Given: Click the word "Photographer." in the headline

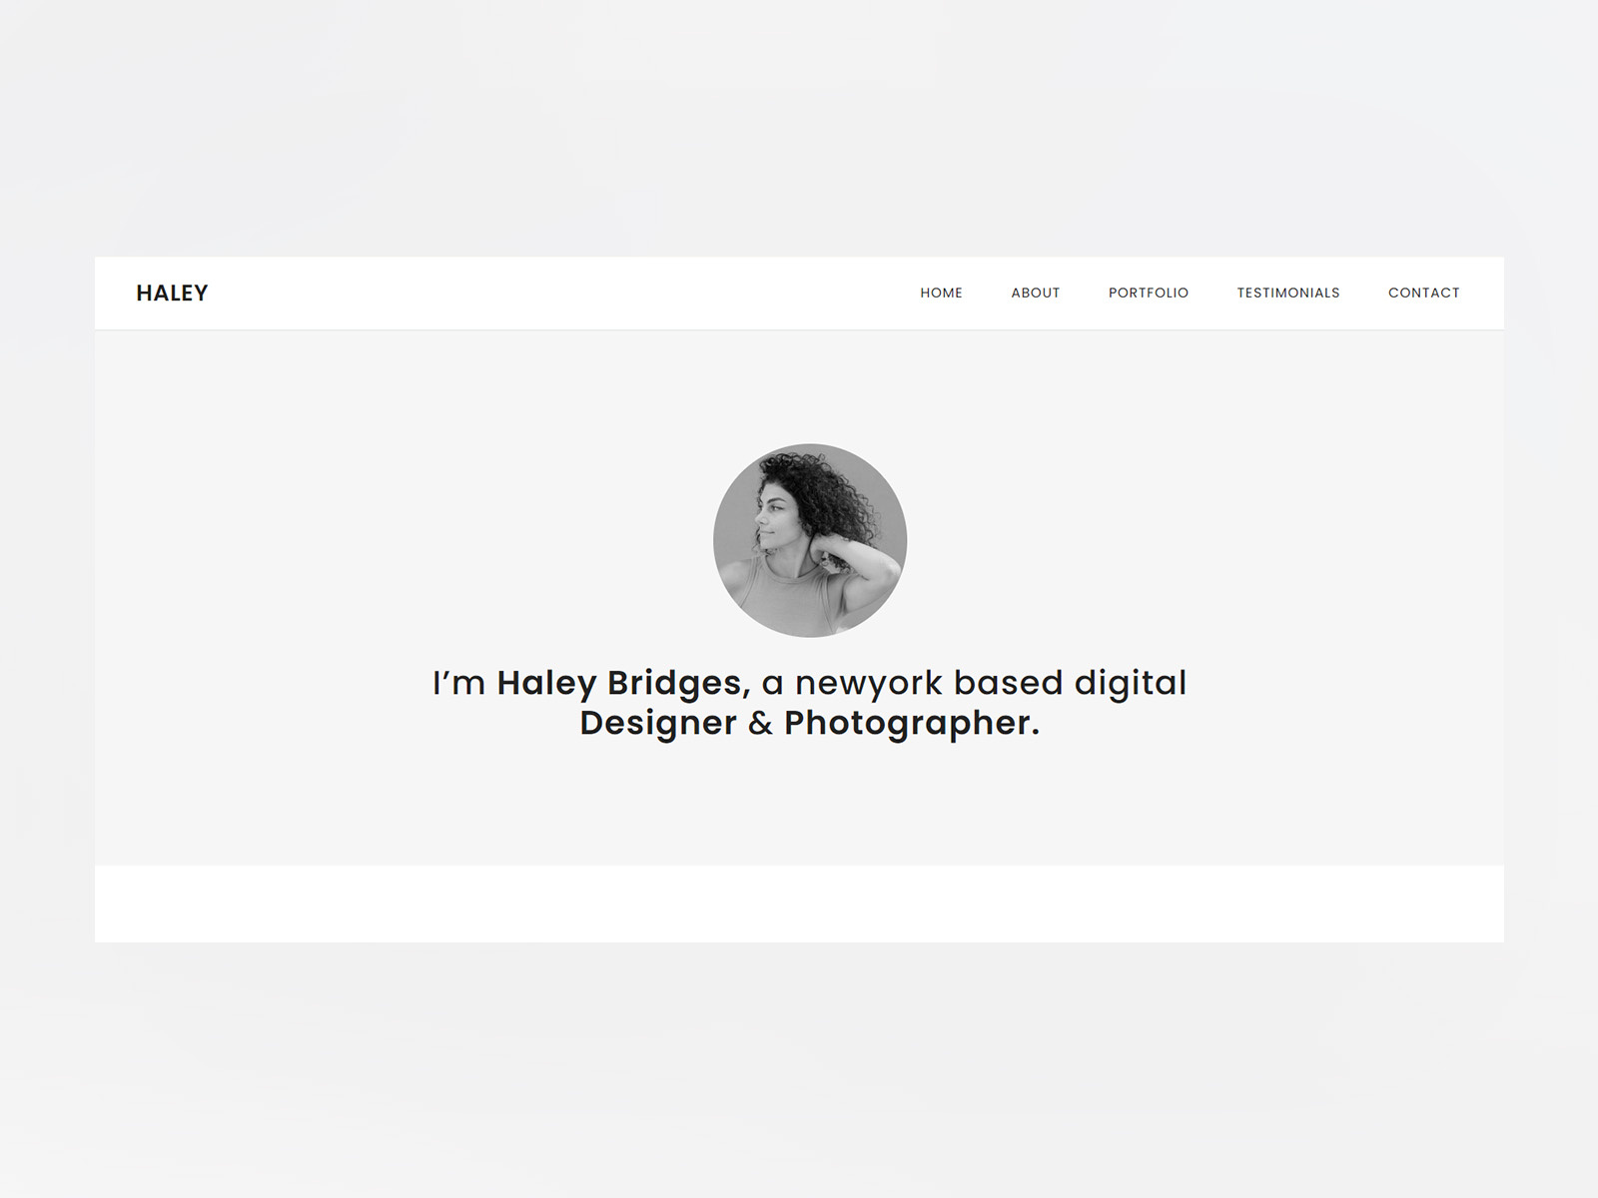Looking at the screenshot, I should point(912,724).
